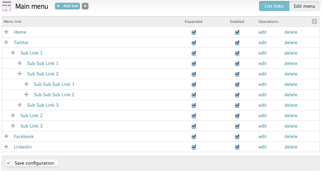Grab the drag handle for Home
Screen dimensions: 322x171
click(x=6, y=32)
